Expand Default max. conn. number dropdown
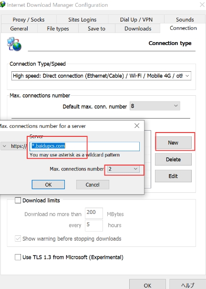Image resolution: width=206 pixels, height=289 pixels. 154,106
